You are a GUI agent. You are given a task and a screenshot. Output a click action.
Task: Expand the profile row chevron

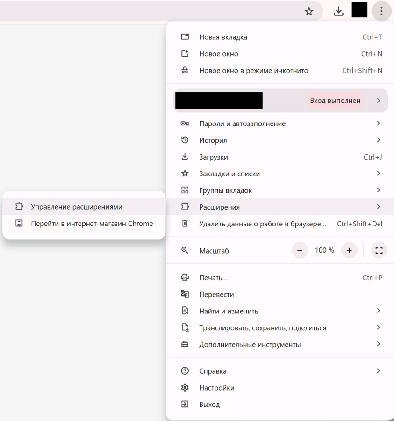coord(379,101)
